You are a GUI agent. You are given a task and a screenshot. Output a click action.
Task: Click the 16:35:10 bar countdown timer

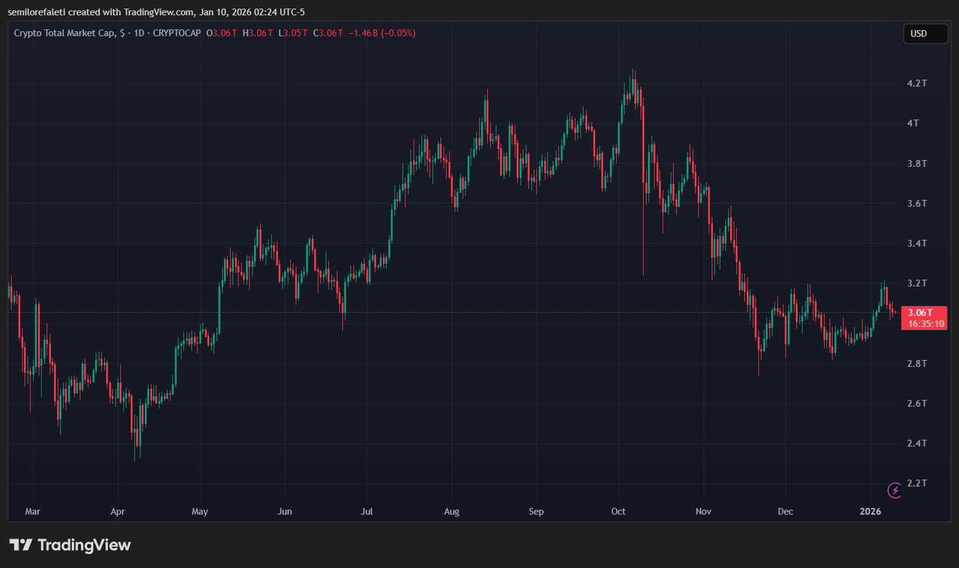pyautogui.click(x=925, y=324)
